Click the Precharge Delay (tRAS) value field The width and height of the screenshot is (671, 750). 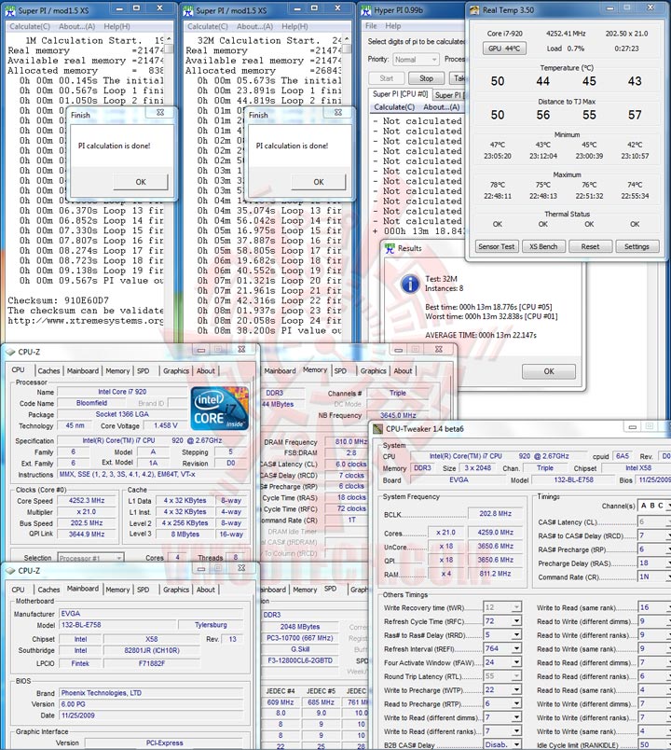coord(654,563)
